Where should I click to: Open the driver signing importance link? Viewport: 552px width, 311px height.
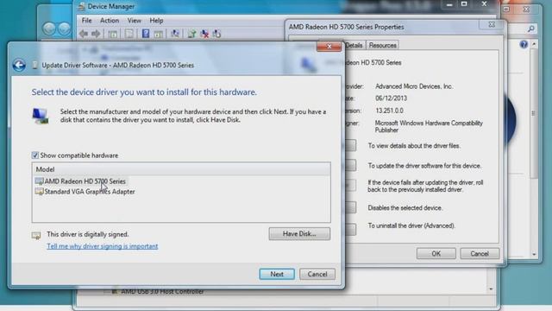pyautogui.click(x=103, y=246)
